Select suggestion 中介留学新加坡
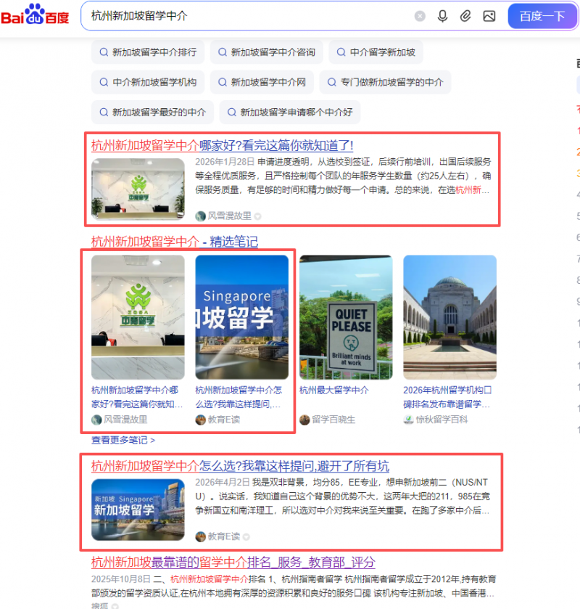 pos(376,52)
